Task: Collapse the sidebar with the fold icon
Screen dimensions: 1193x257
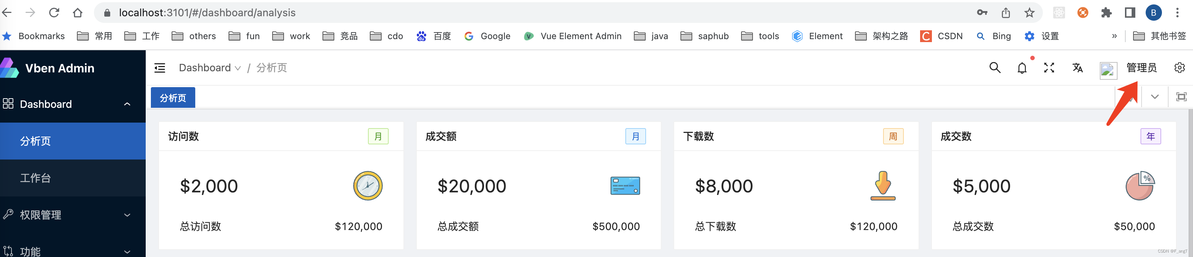Action: [160, 68]
